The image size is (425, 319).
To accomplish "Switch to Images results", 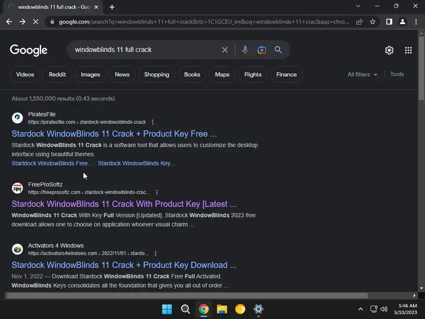I will pos(90,74).
